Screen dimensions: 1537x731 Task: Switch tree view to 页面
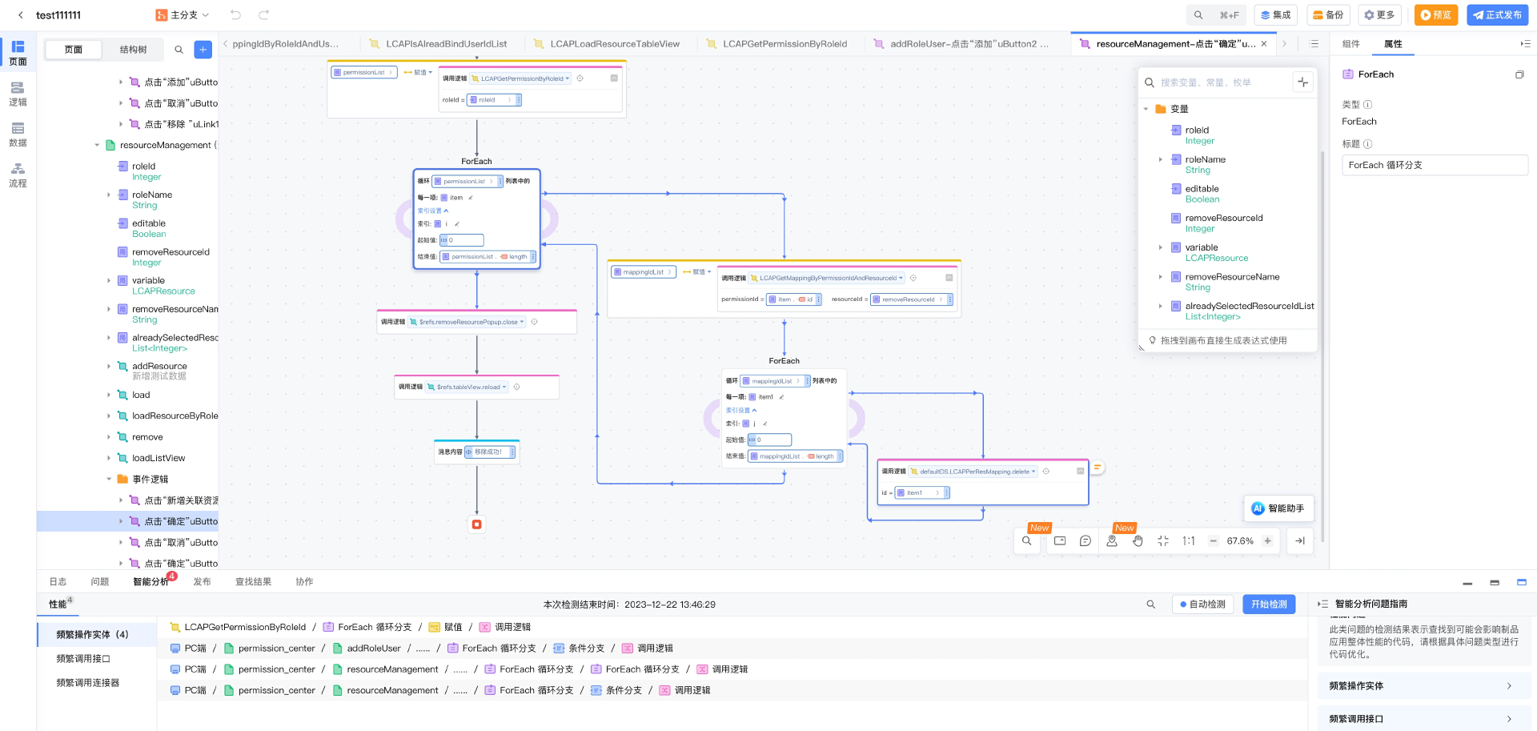tap(74, 50)
